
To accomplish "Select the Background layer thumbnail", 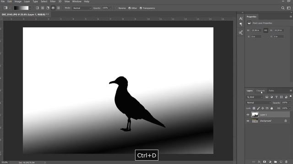I will click(255, 121).
